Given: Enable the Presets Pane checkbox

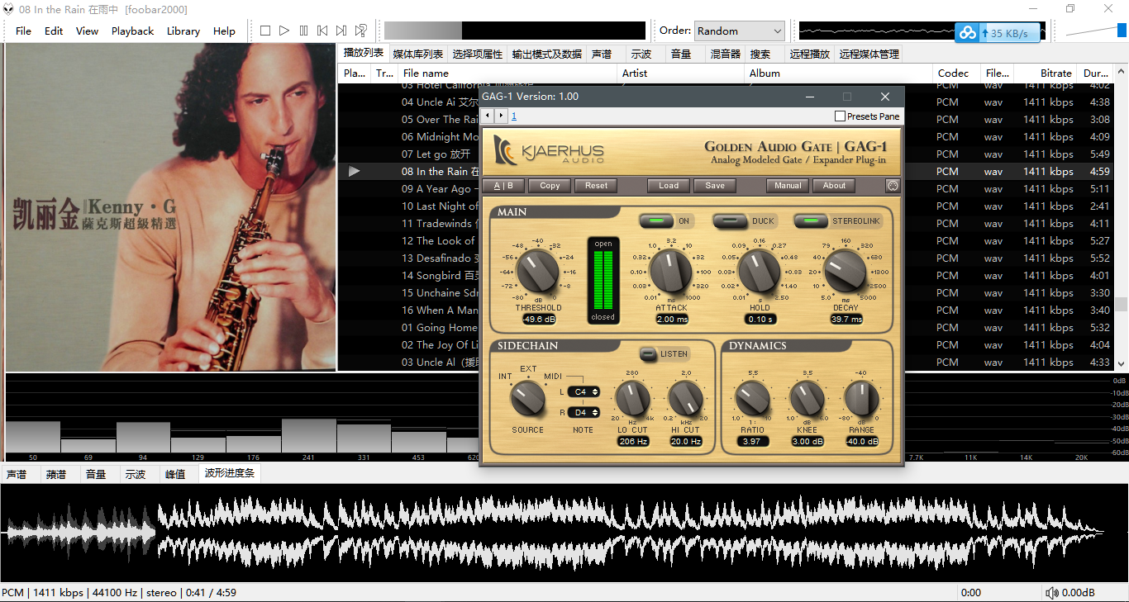Looking at the screenshot, I should tap(841, 116).
